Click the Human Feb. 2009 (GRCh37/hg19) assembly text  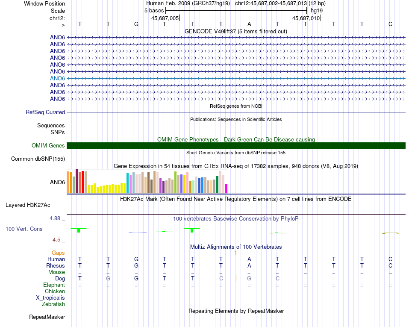188,3
